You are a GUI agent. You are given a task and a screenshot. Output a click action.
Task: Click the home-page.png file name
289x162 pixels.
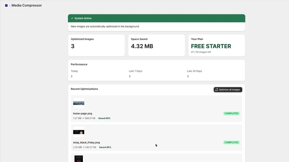(83, 113)
